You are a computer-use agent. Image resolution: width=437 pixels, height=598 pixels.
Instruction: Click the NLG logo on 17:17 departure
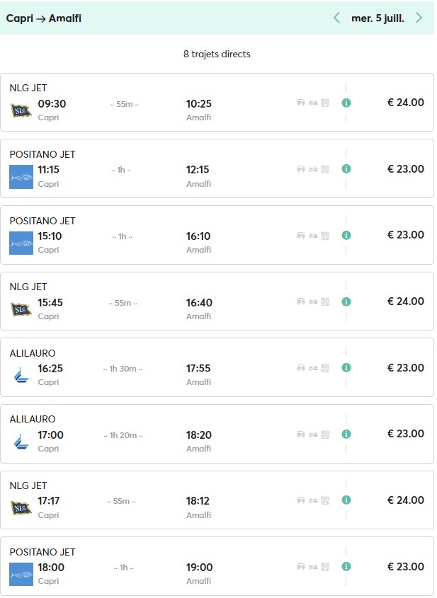click(21, 507)
